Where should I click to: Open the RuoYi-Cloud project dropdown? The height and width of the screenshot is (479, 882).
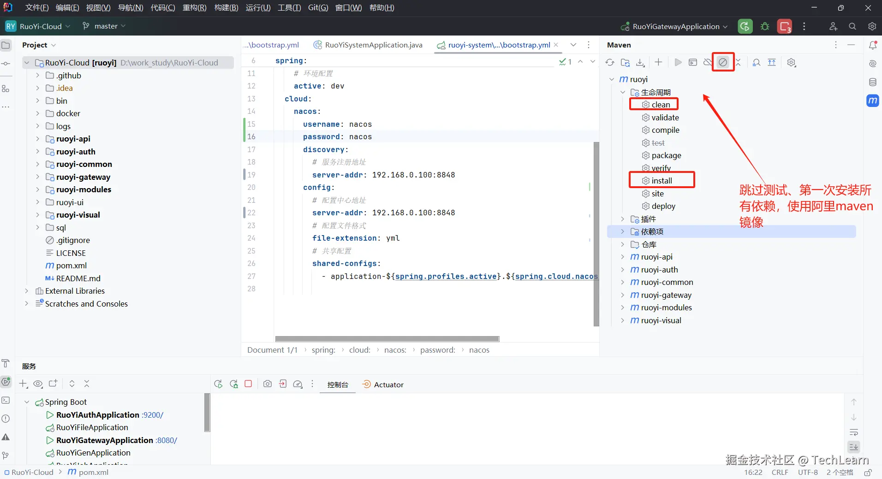pyautogui.click(x=38, y=26)
